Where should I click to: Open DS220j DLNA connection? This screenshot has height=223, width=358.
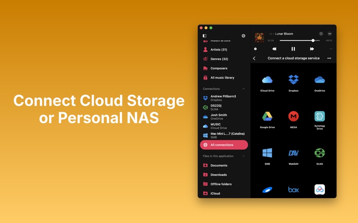[x=224, y=107]
